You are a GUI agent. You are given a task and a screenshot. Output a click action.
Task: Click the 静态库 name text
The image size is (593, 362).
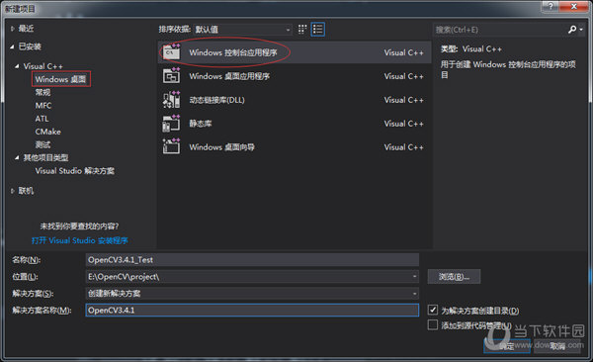[200, 124]
